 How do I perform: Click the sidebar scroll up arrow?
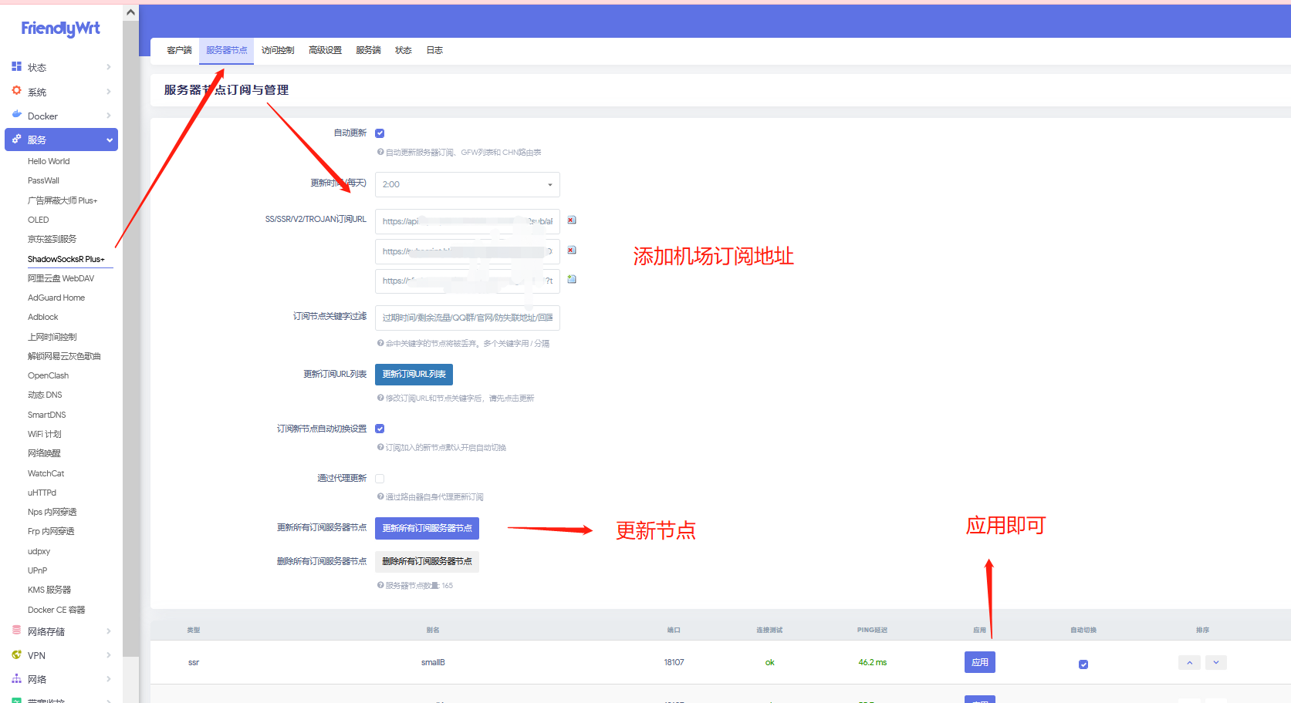coord(130,12)
